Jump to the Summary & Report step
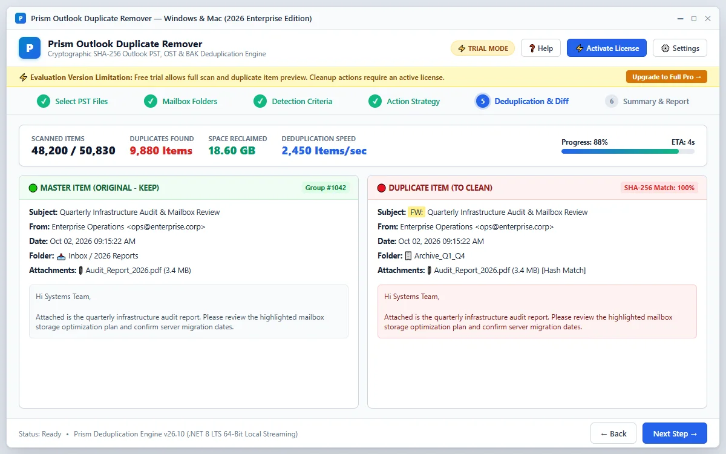Viewport: 726px width, 454px height. [647, 101]
